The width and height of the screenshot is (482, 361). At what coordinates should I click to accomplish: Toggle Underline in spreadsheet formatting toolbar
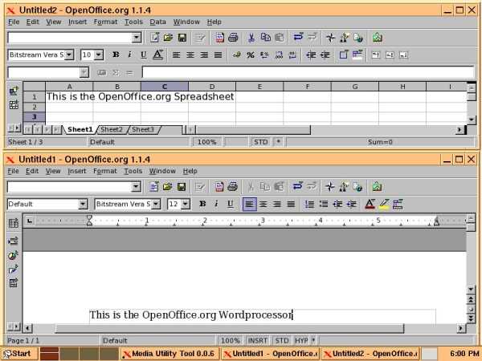(x=144, y=55)
